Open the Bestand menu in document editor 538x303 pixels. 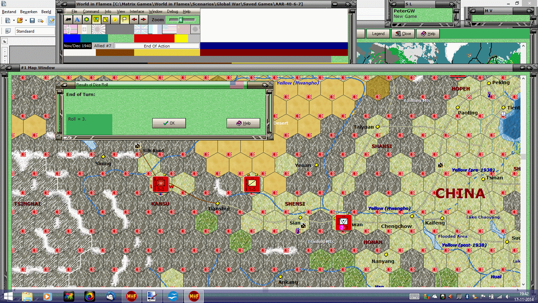point(9,12)
